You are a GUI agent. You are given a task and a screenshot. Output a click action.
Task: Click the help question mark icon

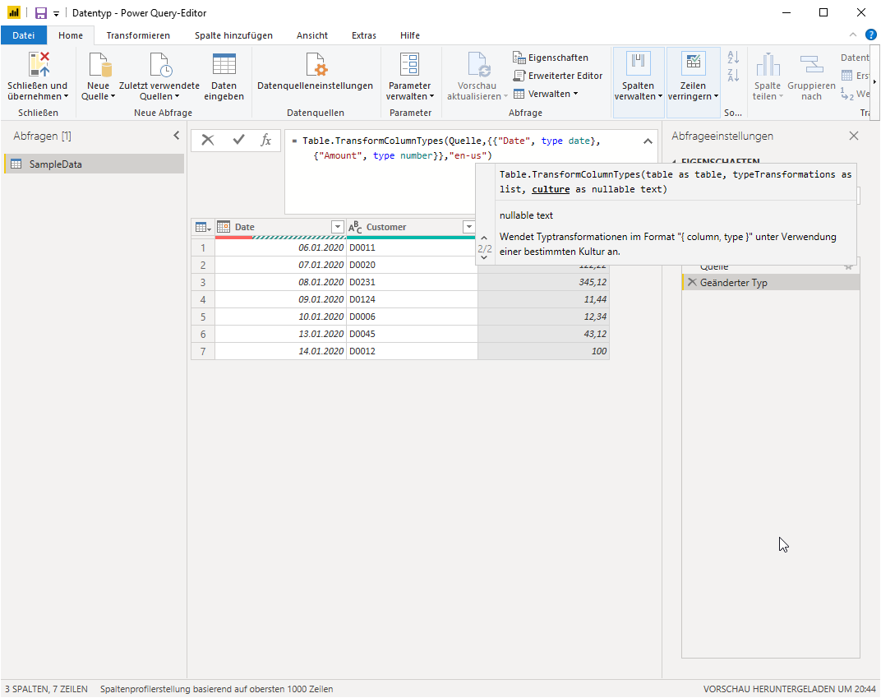coord(871,35)
